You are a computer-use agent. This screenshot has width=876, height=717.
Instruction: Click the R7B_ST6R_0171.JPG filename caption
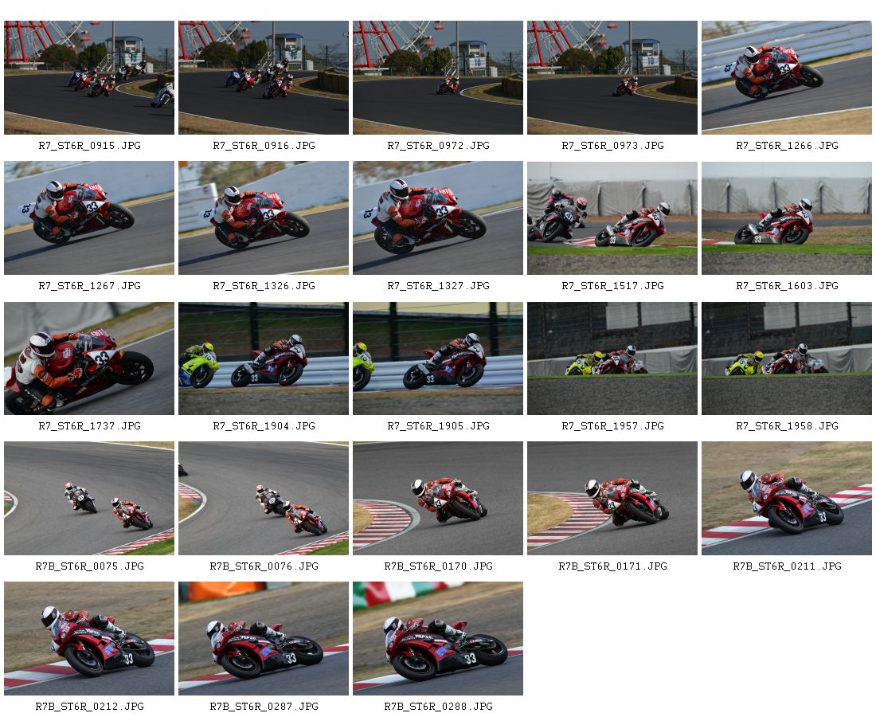pyautogui.click(x=612, y=566)
